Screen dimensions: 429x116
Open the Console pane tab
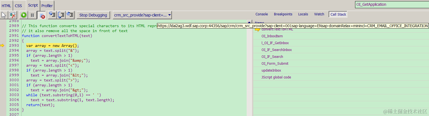click(x=262, y=14)
